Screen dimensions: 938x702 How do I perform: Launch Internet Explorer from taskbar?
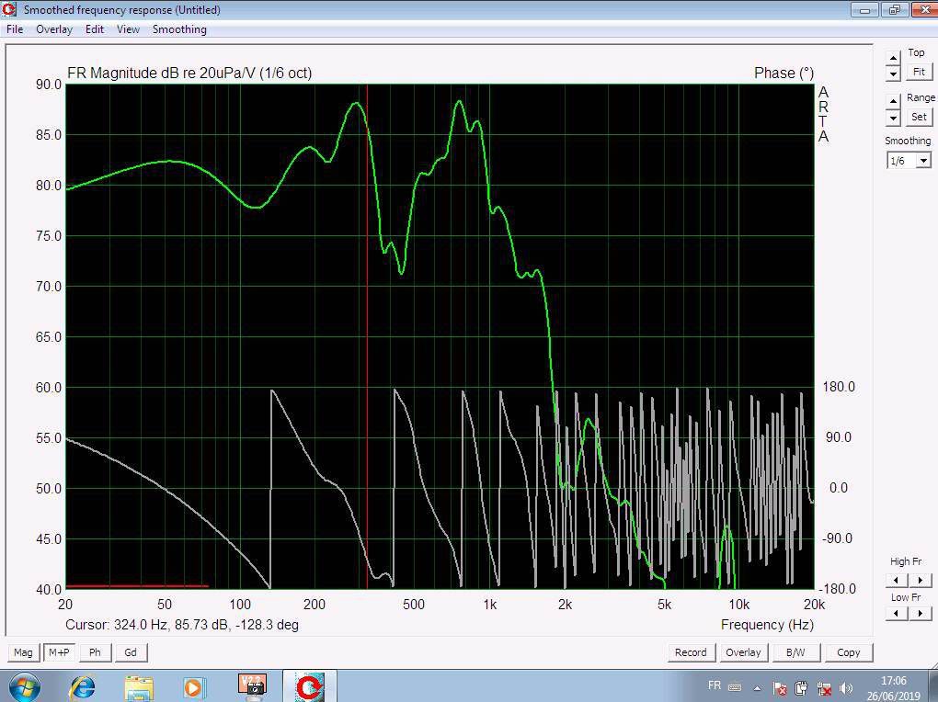[x=83, y=687]
